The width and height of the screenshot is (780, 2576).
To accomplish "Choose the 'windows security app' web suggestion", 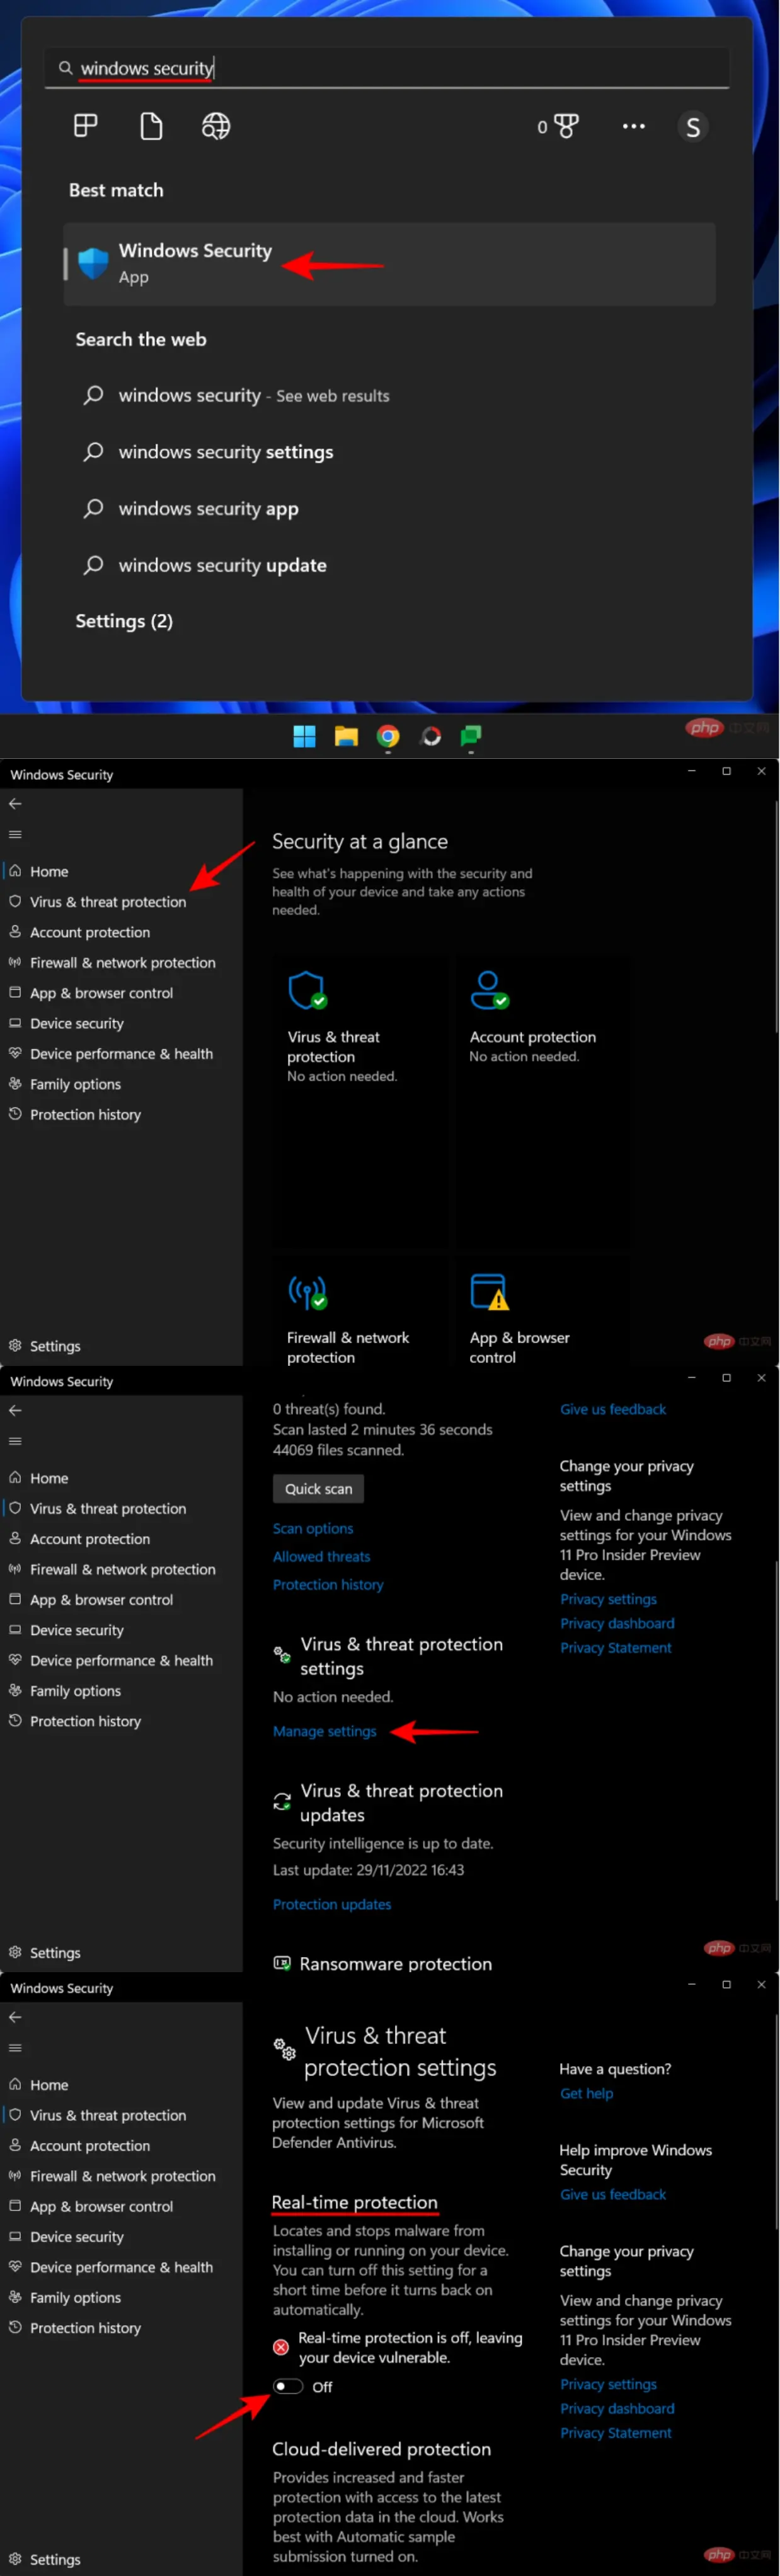I will (x=208, y=509).
